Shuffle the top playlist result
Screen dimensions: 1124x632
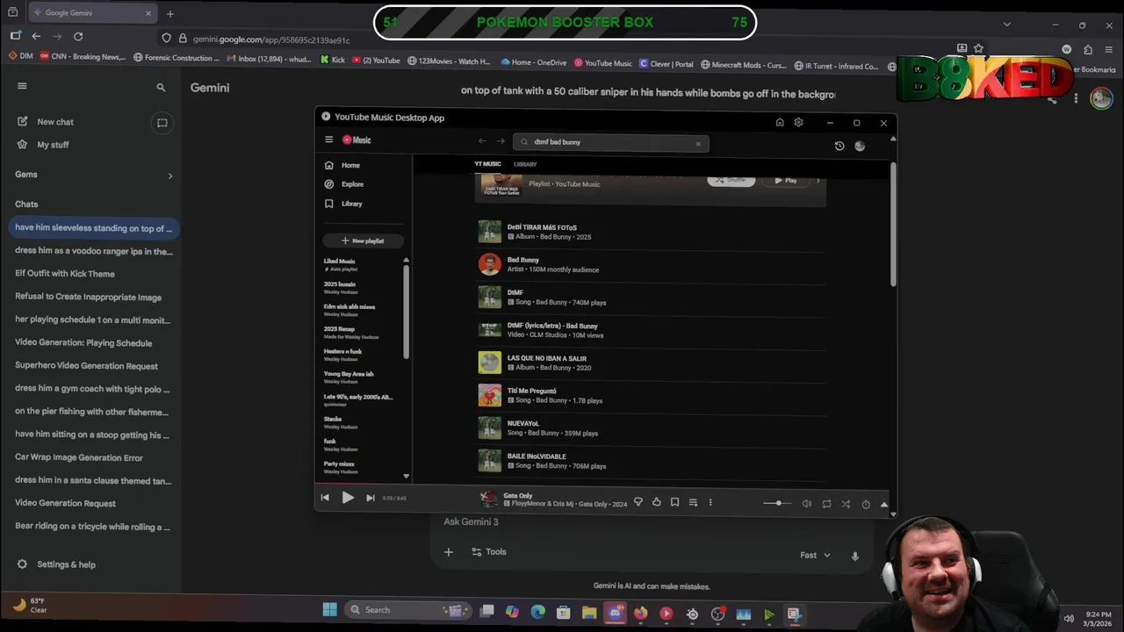pos(731,180)
